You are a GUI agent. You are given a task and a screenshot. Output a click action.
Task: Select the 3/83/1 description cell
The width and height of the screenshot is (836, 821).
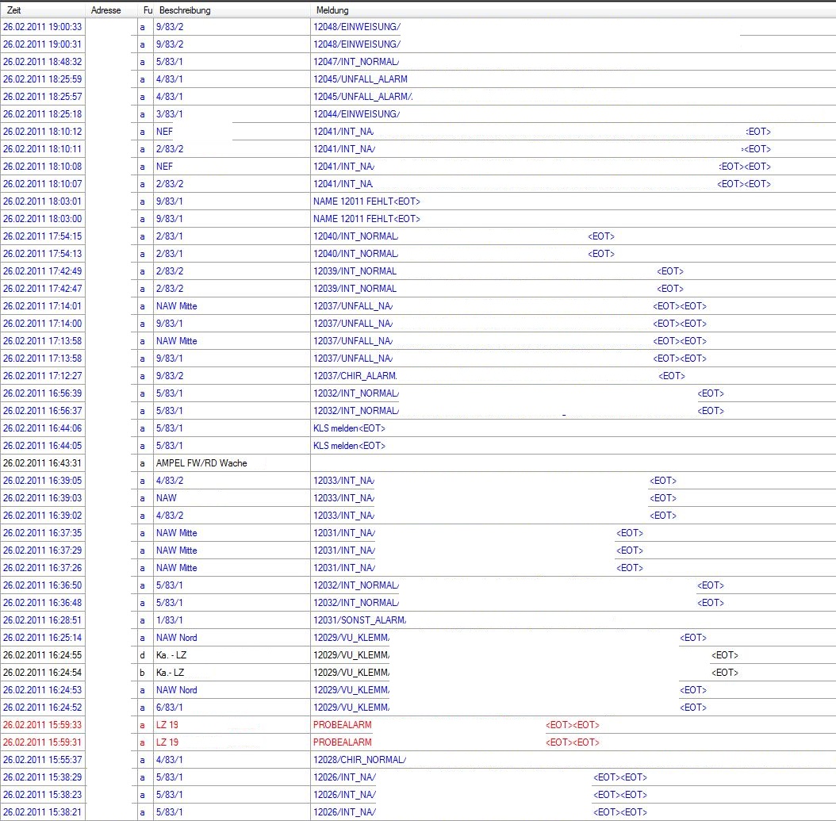pos(170,114)
